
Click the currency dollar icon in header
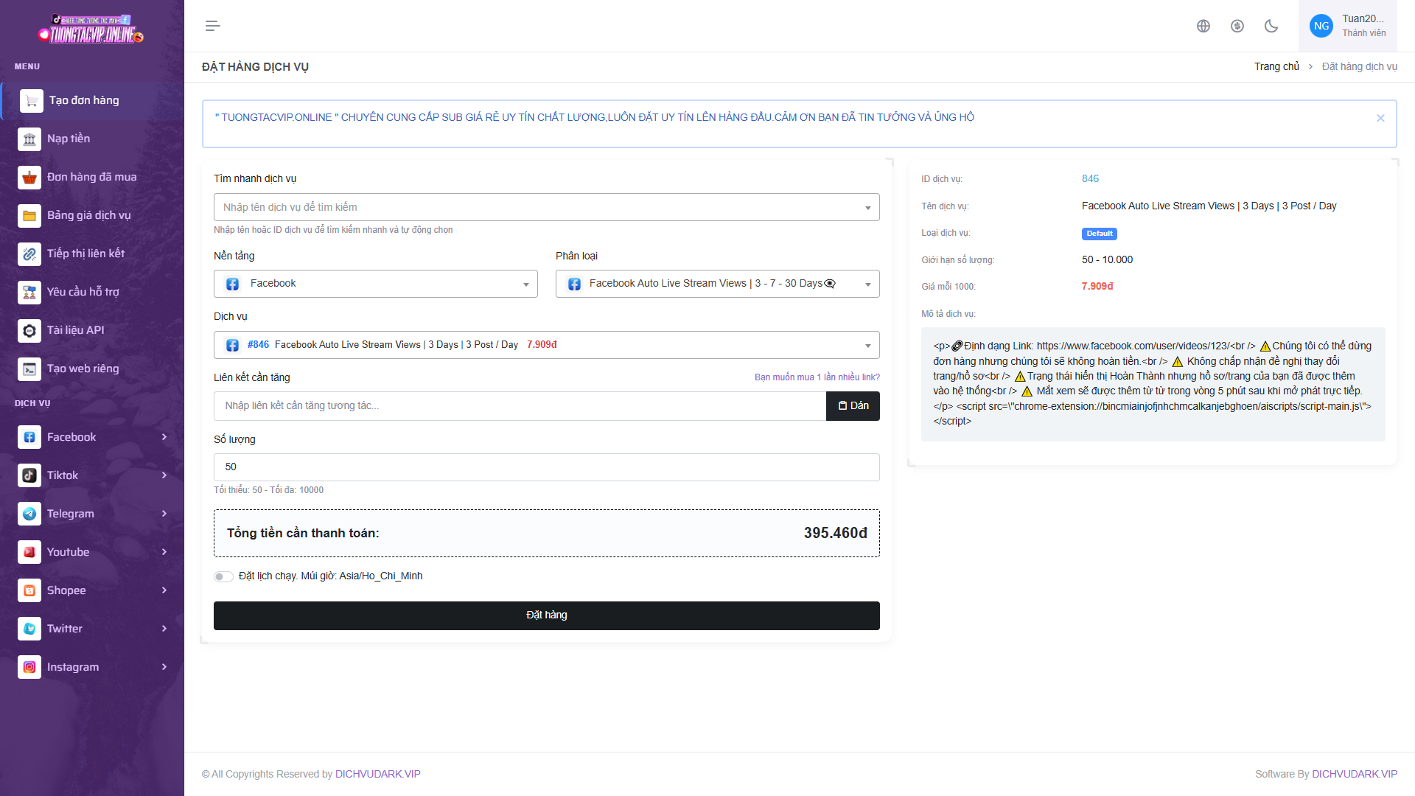pyautogui.click(x=1237, y=26)
